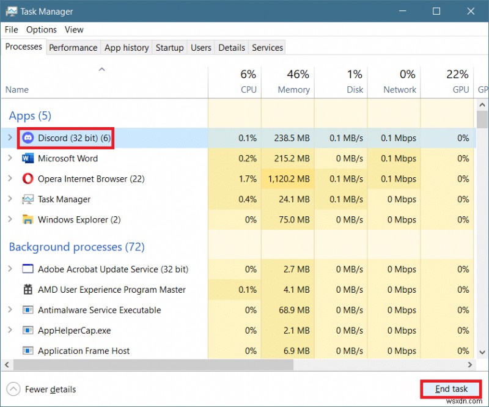Click the AMD User Experience Program icon
This screenshot has height=407, width=489.
[28, 290]
